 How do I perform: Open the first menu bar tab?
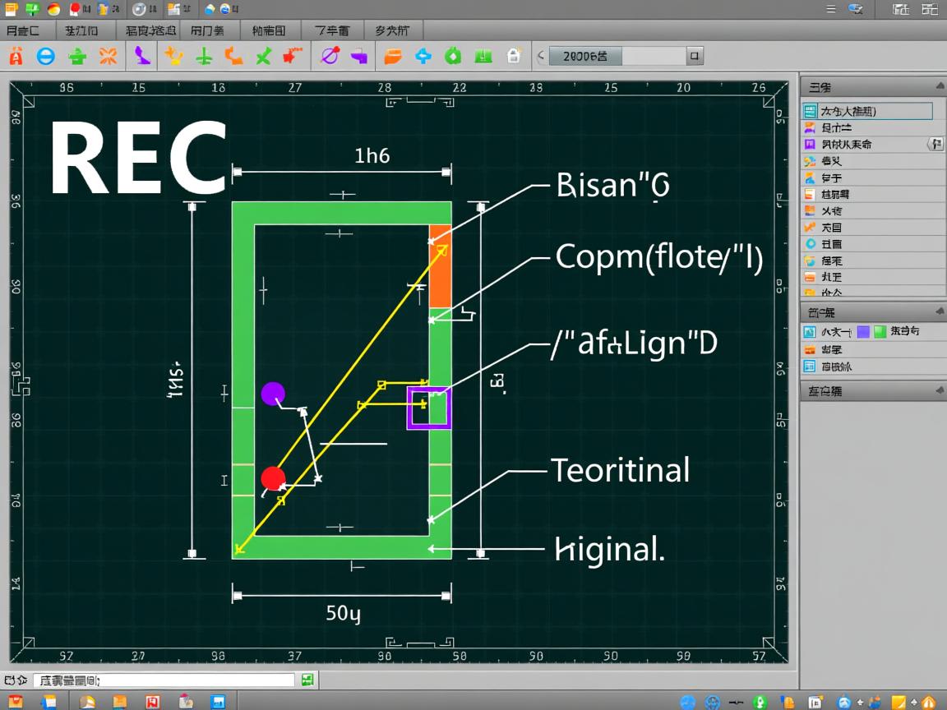pos(25,30)
